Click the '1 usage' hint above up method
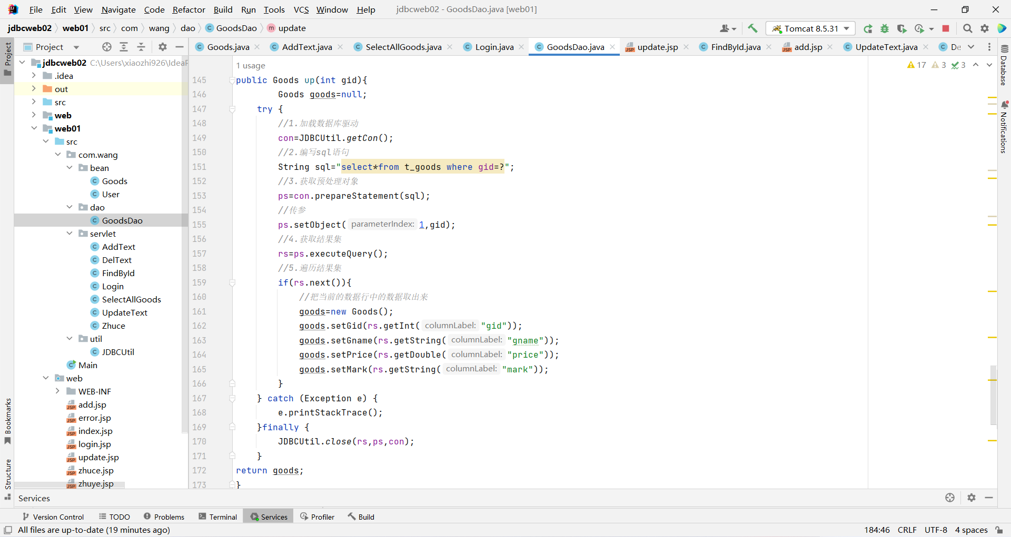The width and height of the screenshot is (1011, 537). (251, 66)
